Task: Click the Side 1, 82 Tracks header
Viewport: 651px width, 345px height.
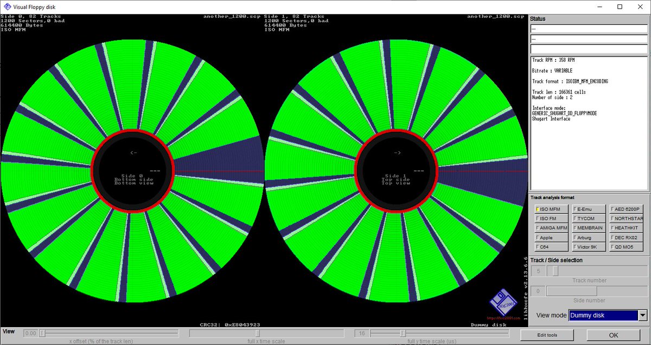Action: click(295, 16)
